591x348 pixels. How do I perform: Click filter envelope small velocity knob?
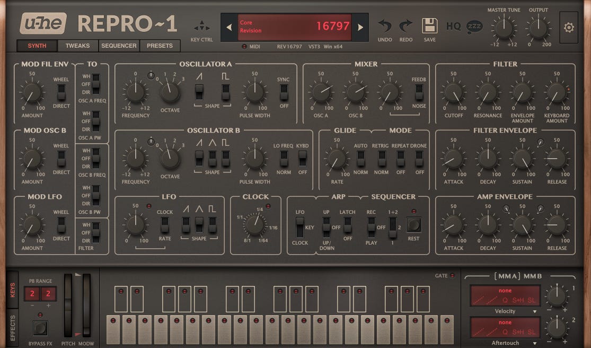[540, 142]
